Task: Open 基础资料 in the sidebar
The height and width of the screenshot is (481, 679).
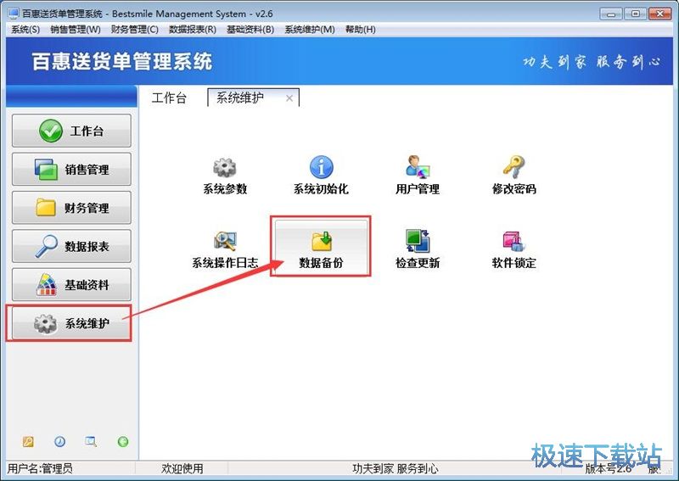Action: (x=71, y=285)
